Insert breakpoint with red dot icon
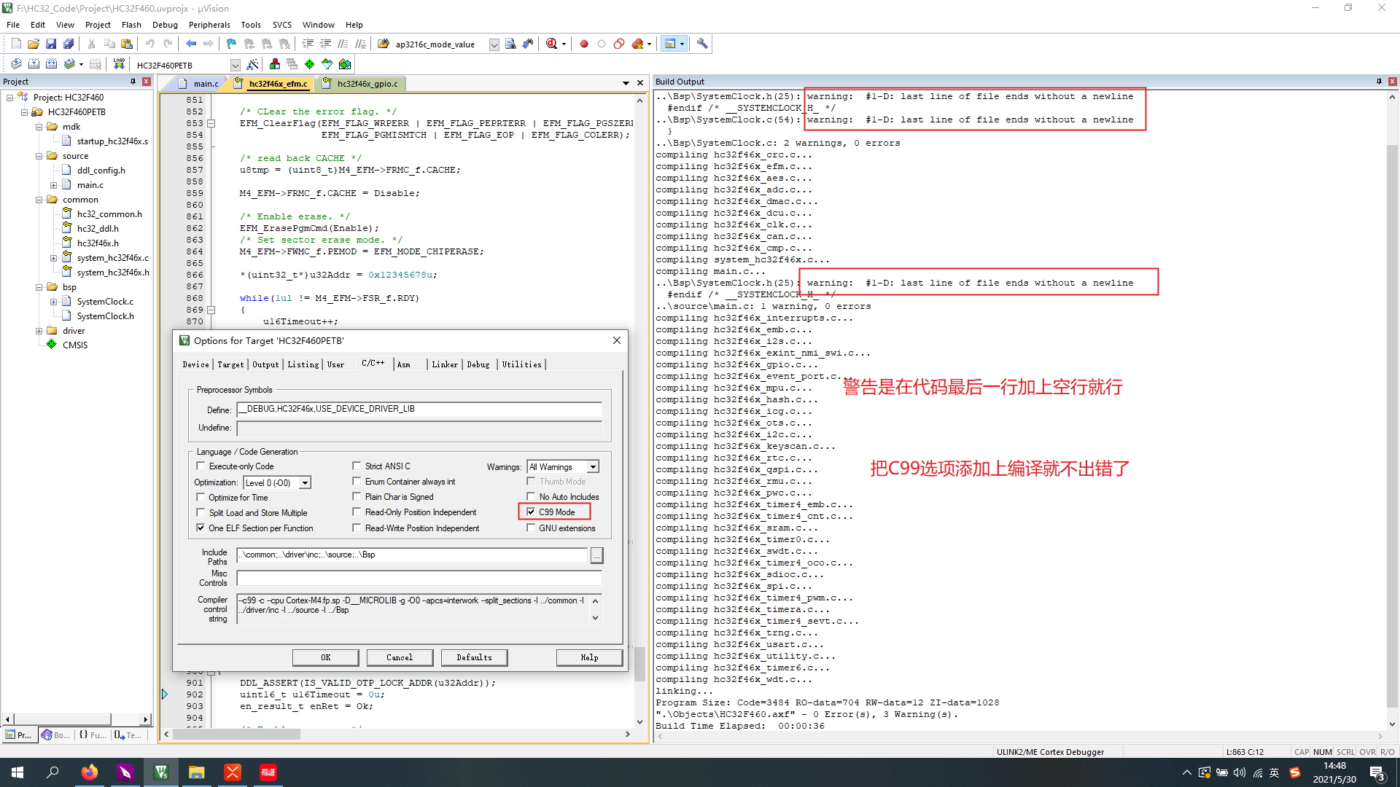1400x787 pixels. [584, 44]
